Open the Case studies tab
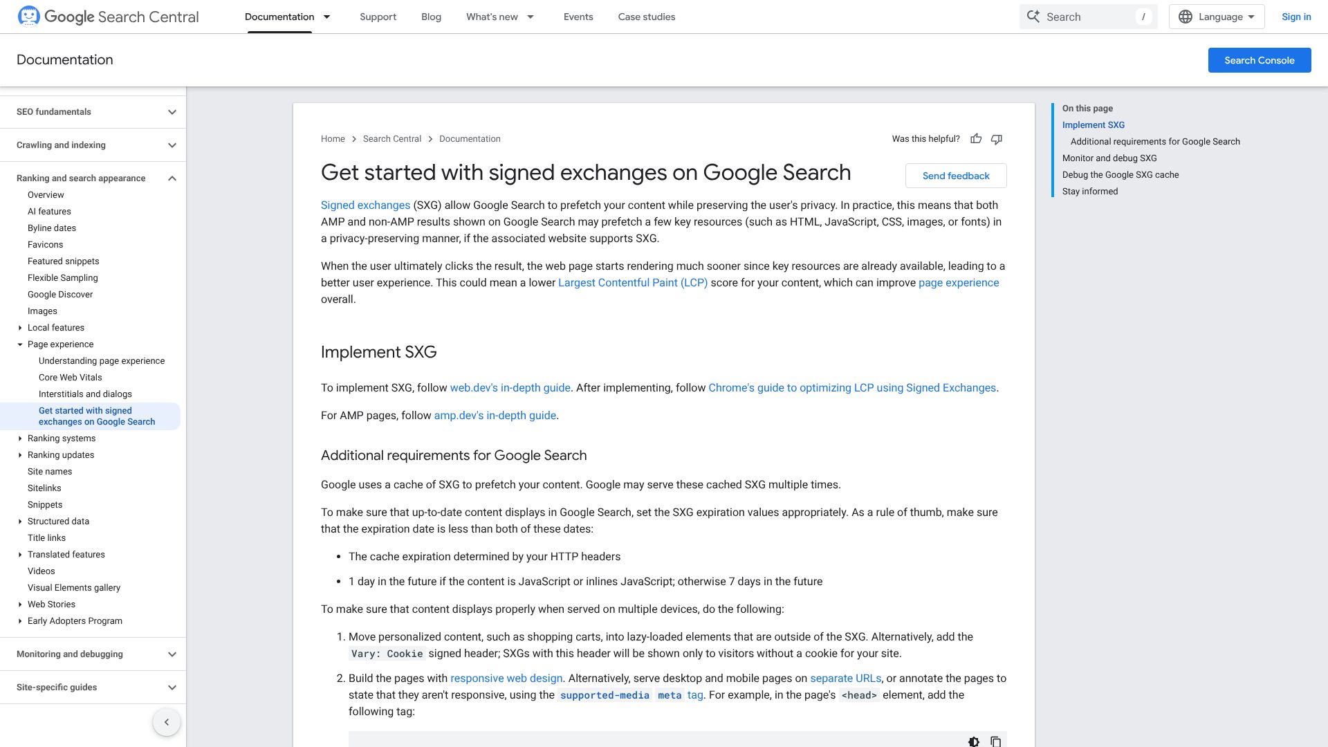 pos(647,17)
